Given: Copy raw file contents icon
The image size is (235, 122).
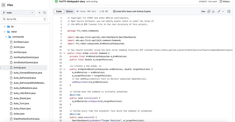Looking at the screenshot, I should point(209,12).
